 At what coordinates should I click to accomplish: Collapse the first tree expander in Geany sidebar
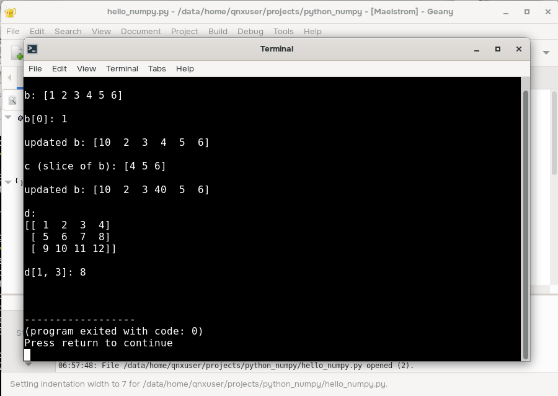(8, 117)
